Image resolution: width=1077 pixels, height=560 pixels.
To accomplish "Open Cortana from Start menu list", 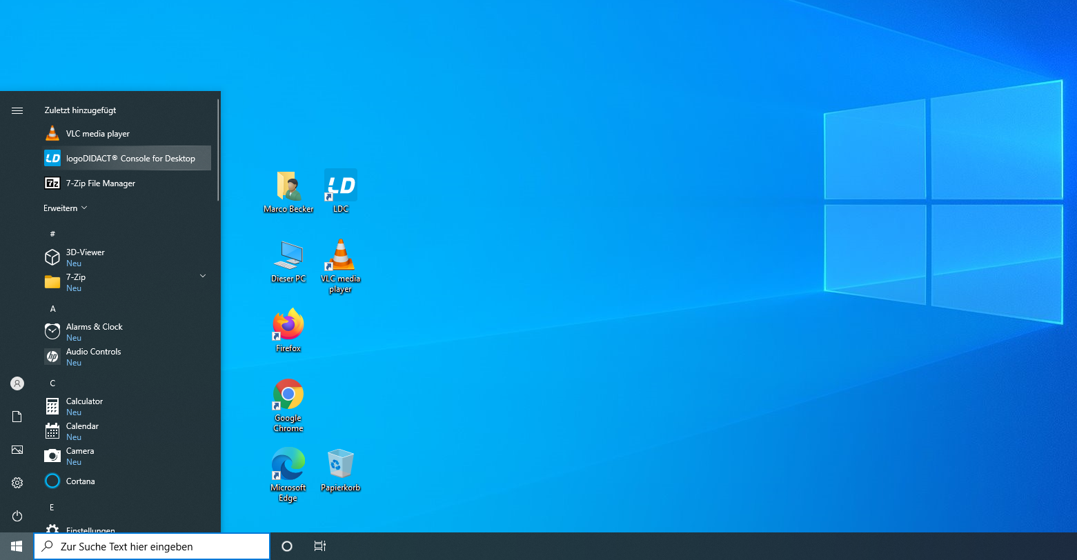I will pyautogui.click(x=127, y=481).
